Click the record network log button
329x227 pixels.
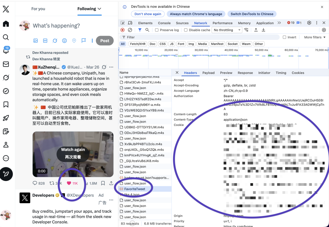click(122, 30)
